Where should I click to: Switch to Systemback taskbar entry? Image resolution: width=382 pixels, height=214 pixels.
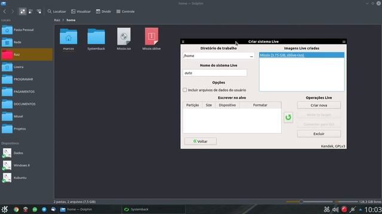tap(153, 209)
